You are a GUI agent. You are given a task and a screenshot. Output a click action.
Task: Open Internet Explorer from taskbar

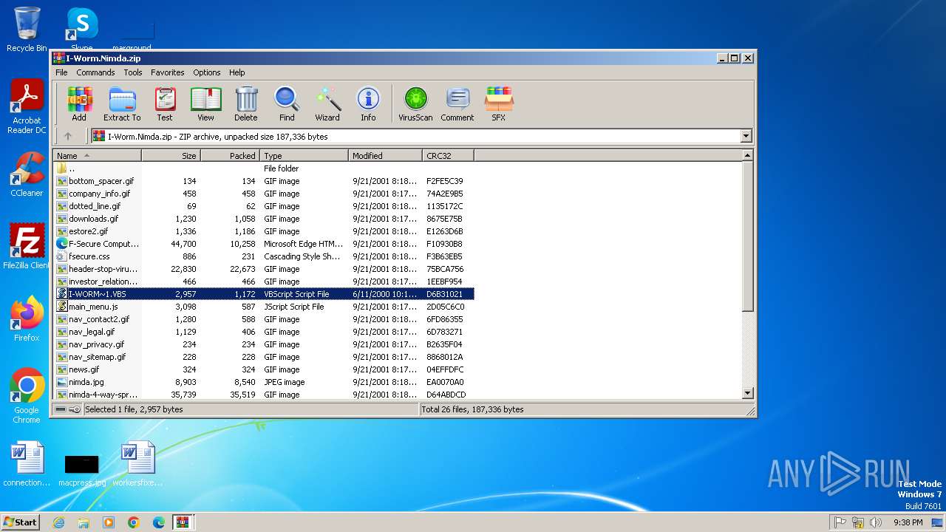coord(58,522)
